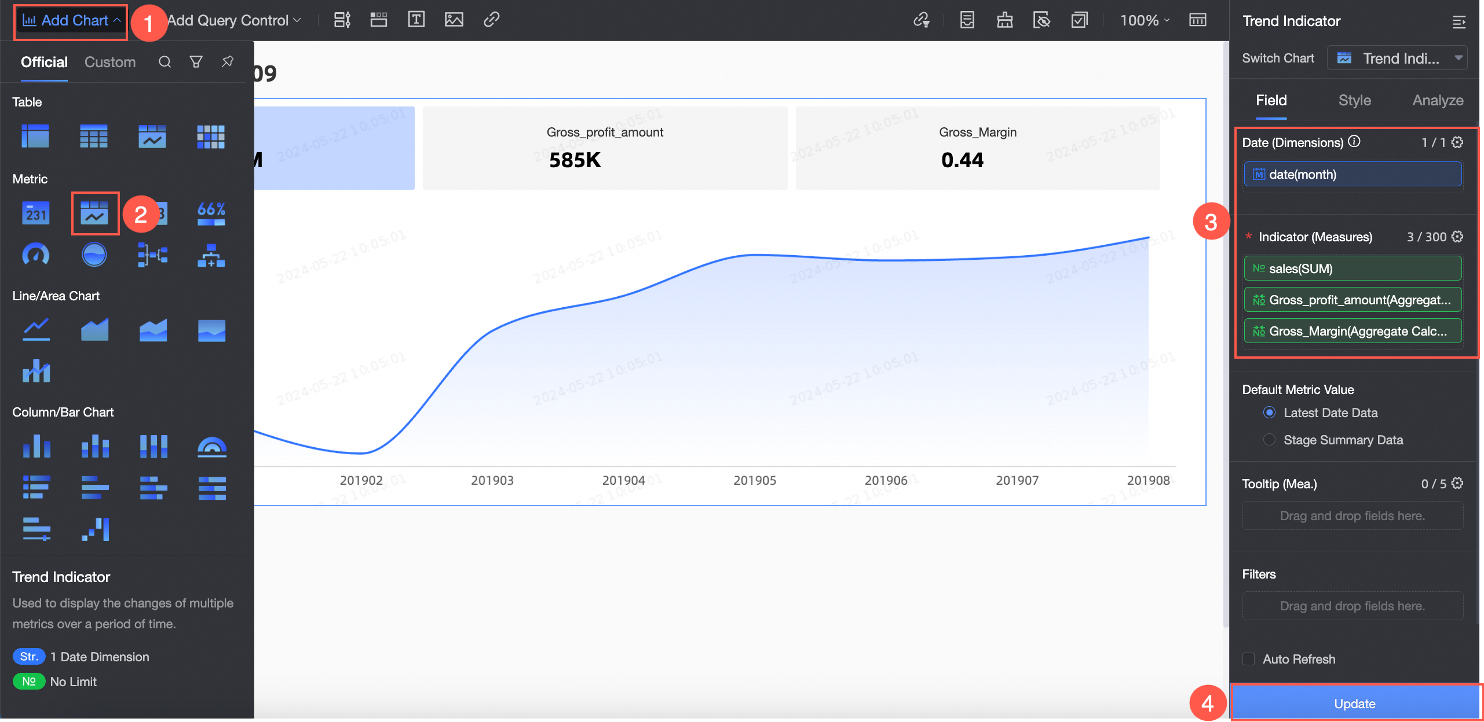The image size is (1484, 722).
Task: Pin the chart panel with pin icon
Action: pos(227,62)
